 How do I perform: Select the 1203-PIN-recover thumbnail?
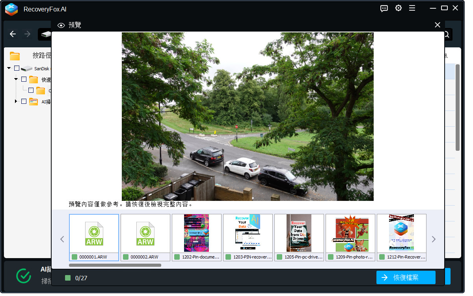[248, 233]
